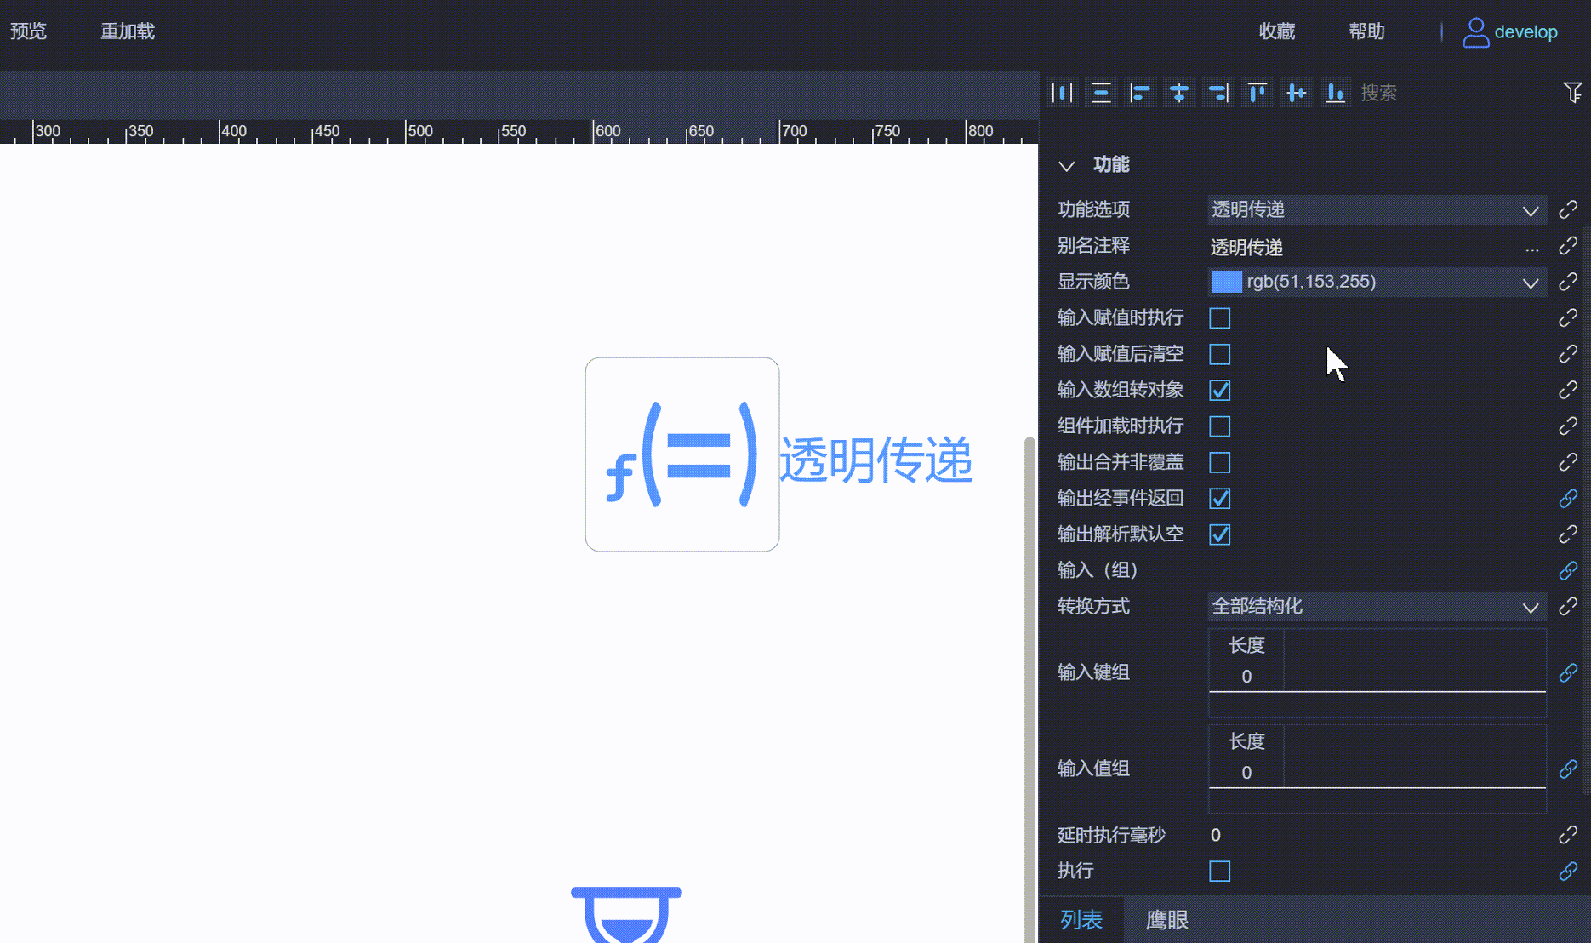Click the 重加载 button
Image resolution: width=1591 pixels, height=943 pixels.
point(127,31)
